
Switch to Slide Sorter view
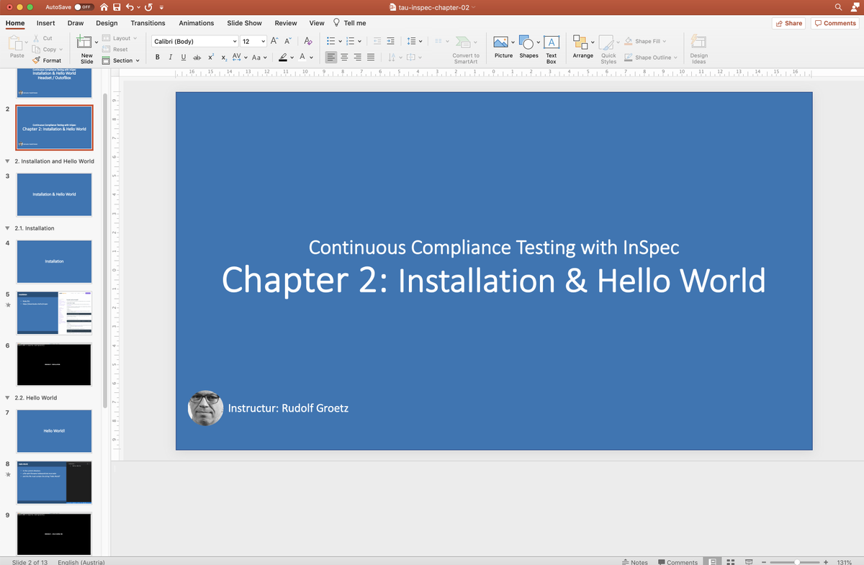click(730, 561)
